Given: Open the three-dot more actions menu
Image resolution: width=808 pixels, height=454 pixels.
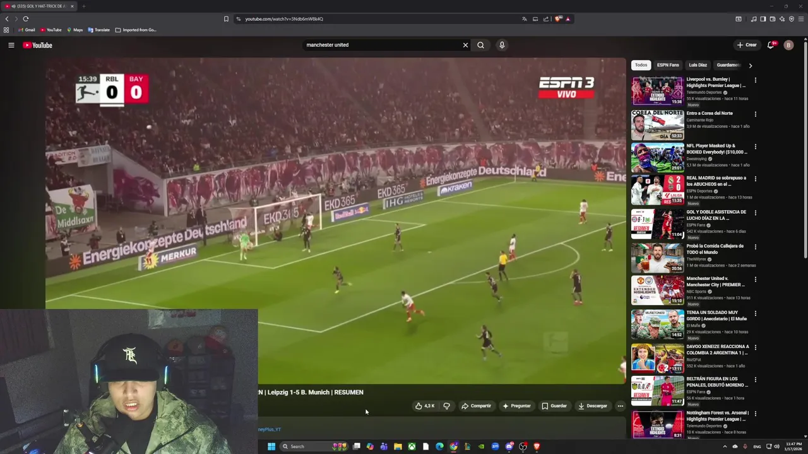Looking at the screenshot, I should point(621,406).
